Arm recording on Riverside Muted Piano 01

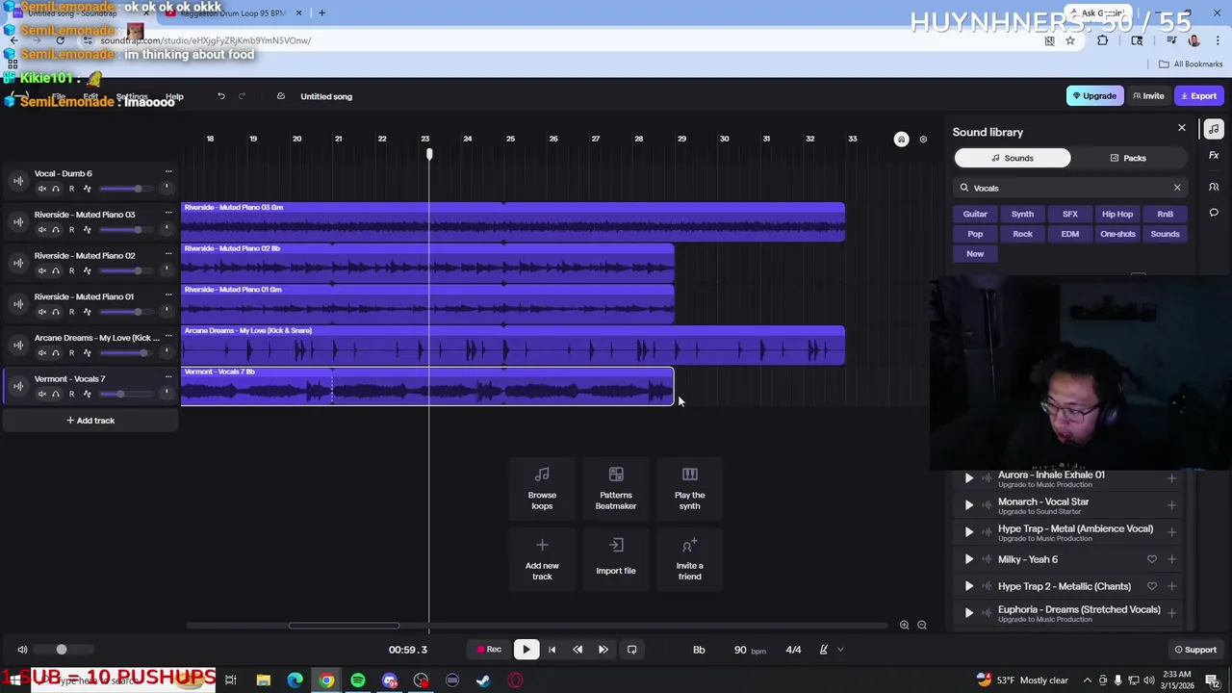pos(71,312)
